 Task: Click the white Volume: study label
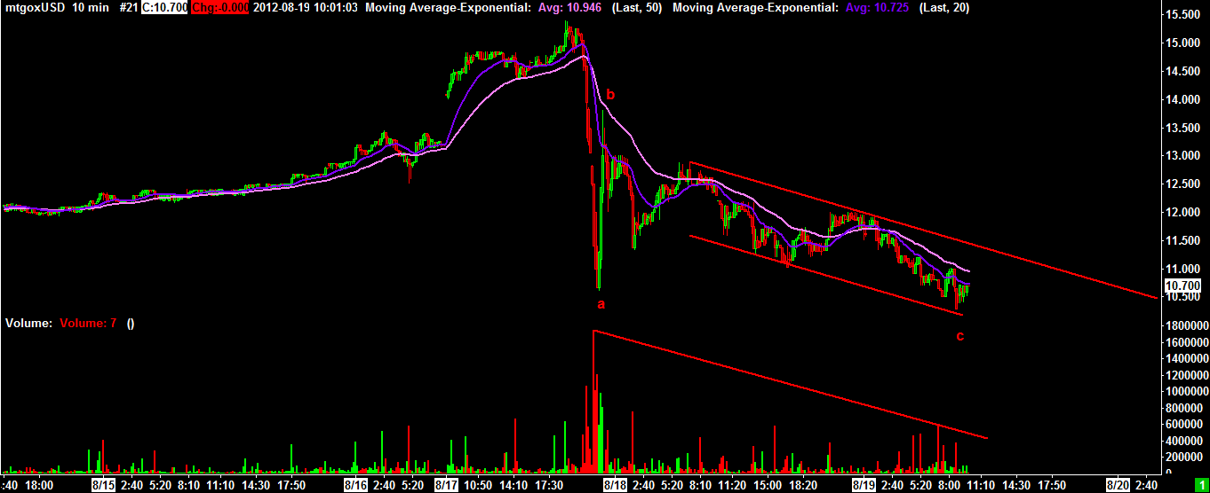[28, 324]
